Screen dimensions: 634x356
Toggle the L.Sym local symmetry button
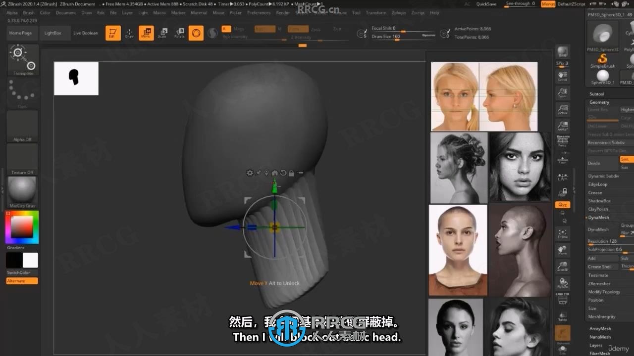point(563,177)
